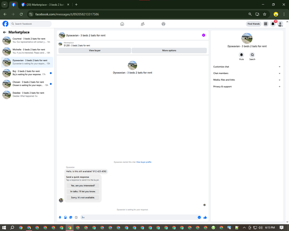Send a thumbs-up like

point(205,217)
